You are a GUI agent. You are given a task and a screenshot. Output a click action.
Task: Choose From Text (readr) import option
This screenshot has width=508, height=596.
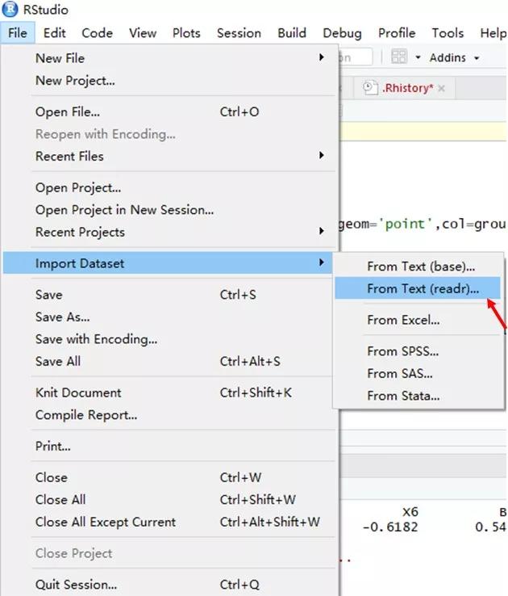[423, 288]
